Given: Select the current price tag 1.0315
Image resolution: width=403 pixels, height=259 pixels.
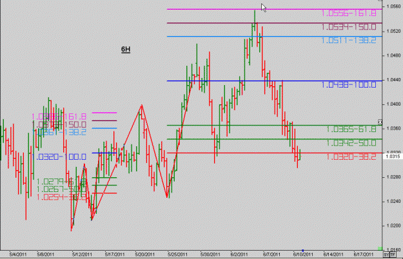Looking at the screenshot, I should pos(393,157).
